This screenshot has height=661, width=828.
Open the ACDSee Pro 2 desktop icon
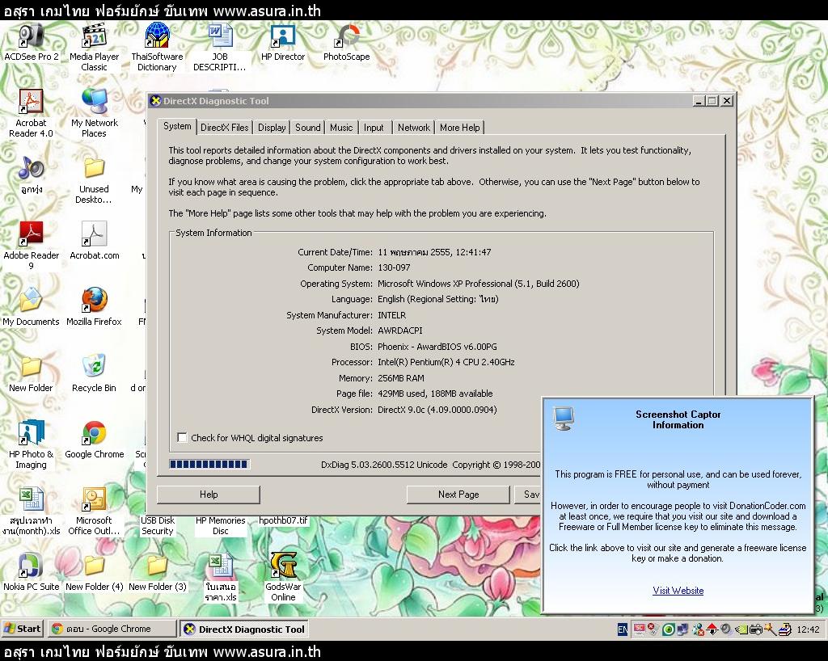coord(32,44)
